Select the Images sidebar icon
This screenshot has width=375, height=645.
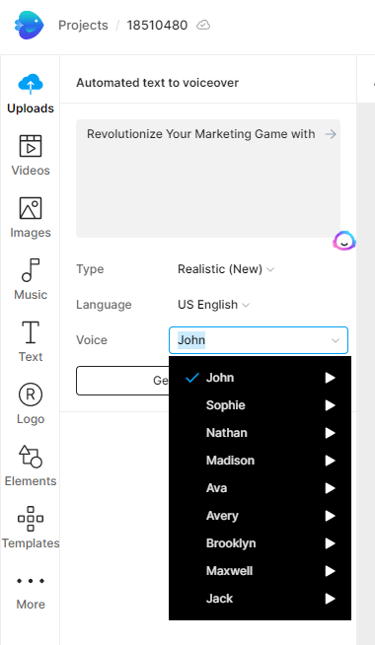[31, 208]
